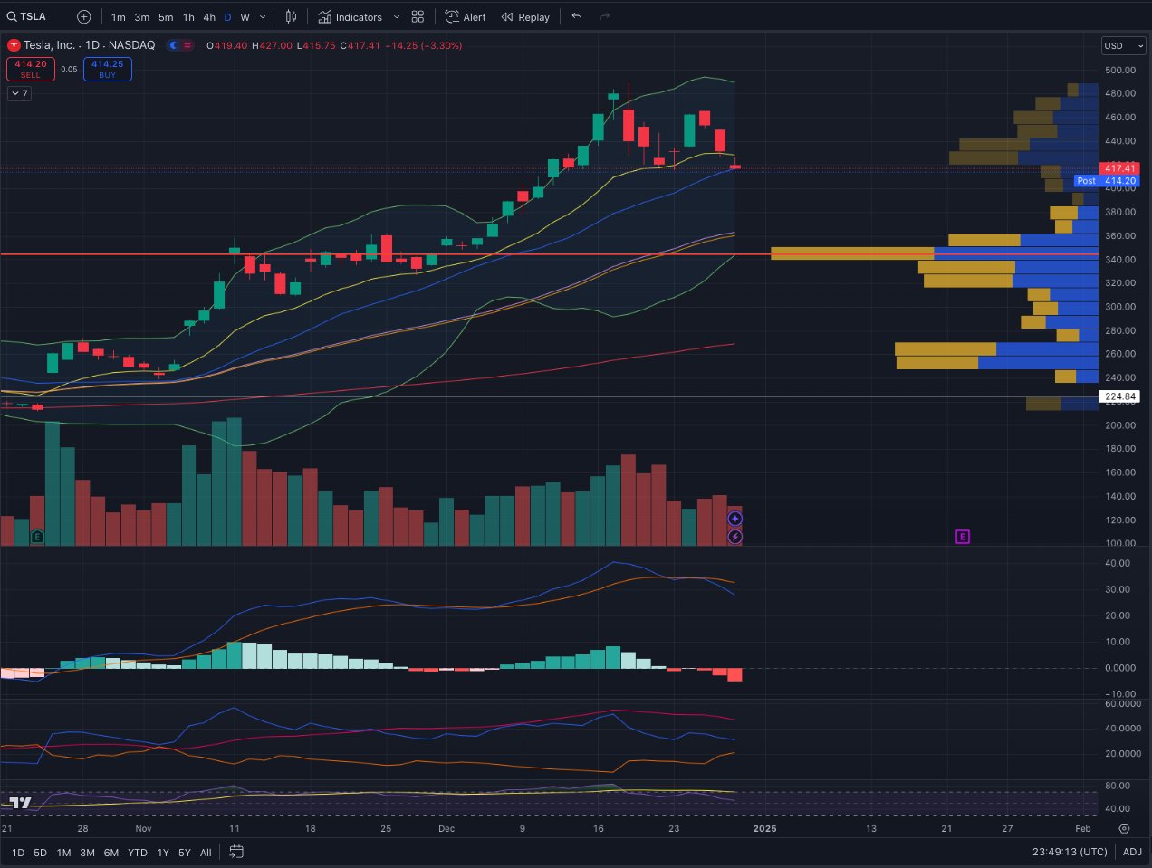This screenshot has height=868, width=1152.
Task: Set the date range to 1Y
Action: [x=163, y=853]
